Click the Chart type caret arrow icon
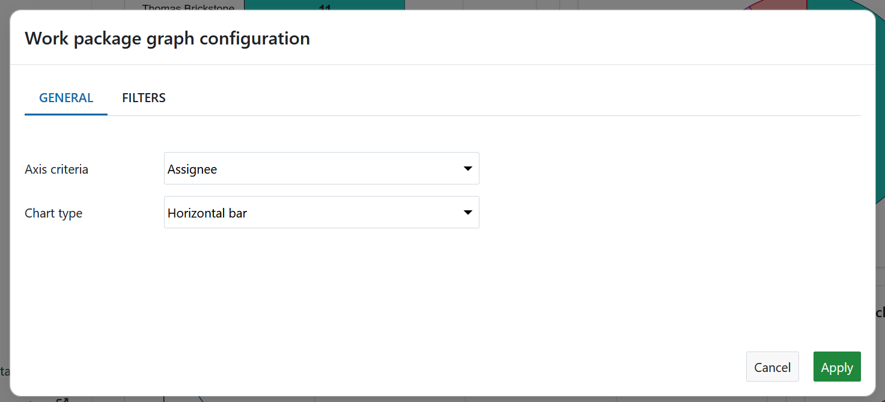 [x=467, y=212]
